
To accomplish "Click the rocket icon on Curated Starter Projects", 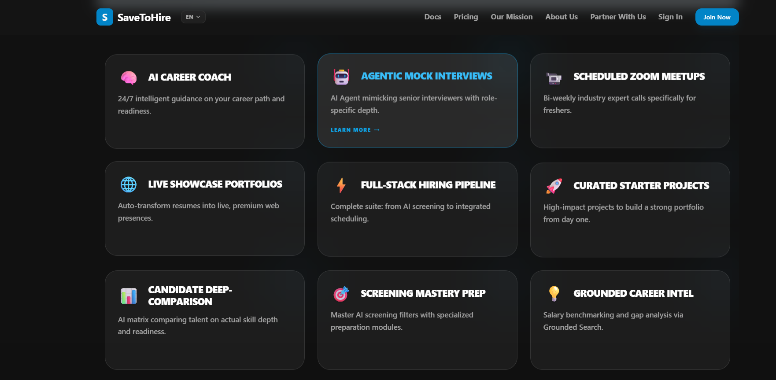I will point(554,186).
